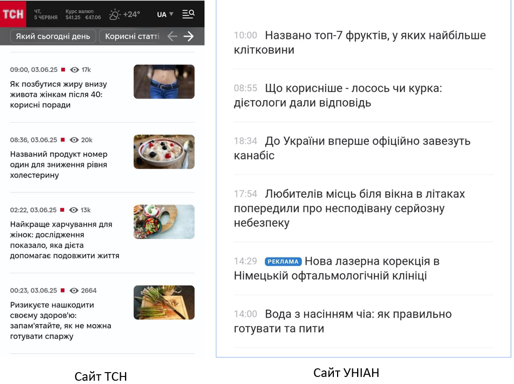Click the '00:23, 03.06.25' timestamp
514x384 pixels.
tap(34, 290)
